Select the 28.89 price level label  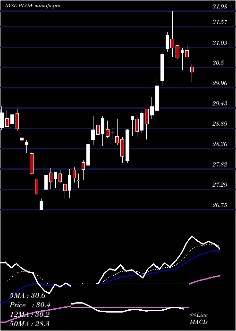click(x=220, y=123)
